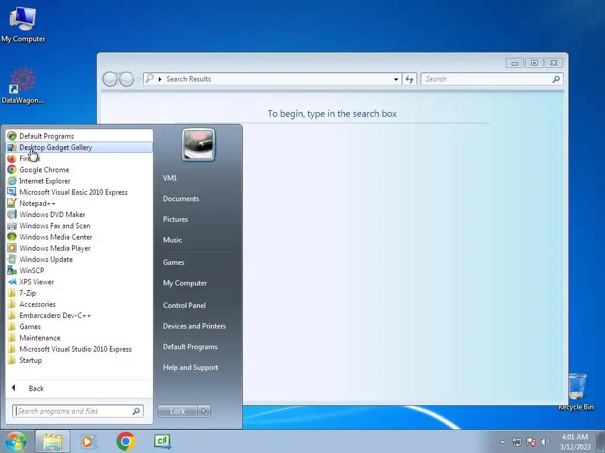Expand the Maintenance folder
The image size is (605, 453).
click(x=79, y=337)
